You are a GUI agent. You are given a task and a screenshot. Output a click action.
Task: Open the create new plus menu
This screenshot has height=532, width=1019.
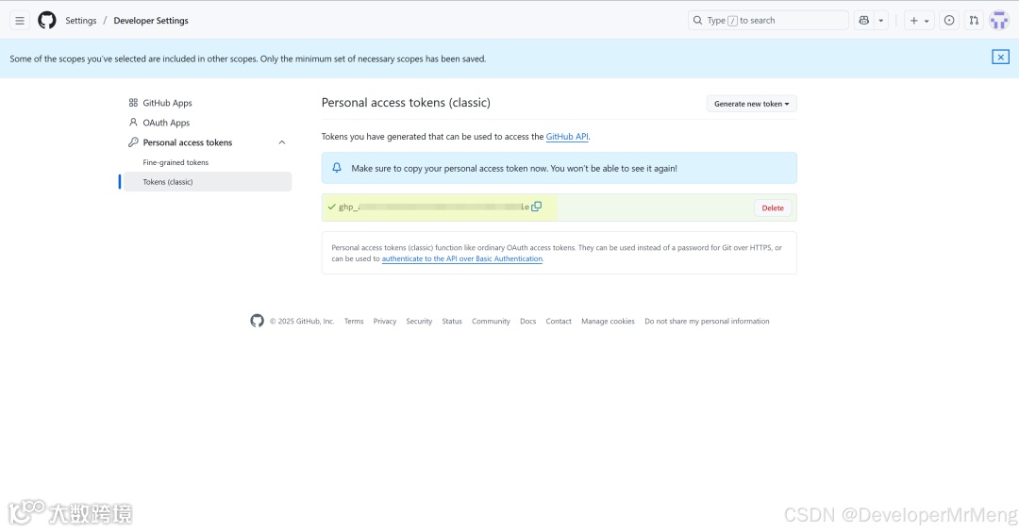pos(919,21)
